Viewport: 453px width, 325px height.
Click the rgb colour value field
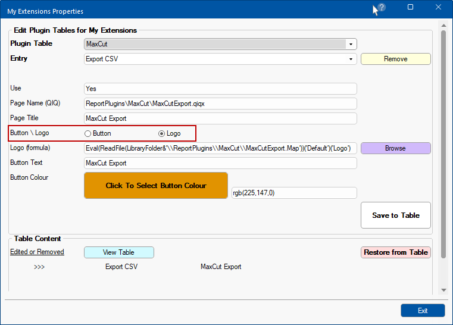coord(293,193)
